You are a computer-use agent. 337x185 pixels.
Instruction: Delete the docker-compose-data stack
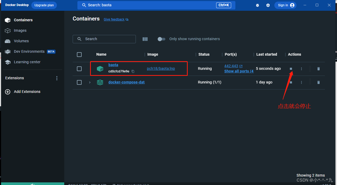319,82
